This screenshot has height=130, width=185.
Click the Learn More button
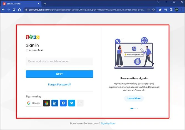coord(134,98)
